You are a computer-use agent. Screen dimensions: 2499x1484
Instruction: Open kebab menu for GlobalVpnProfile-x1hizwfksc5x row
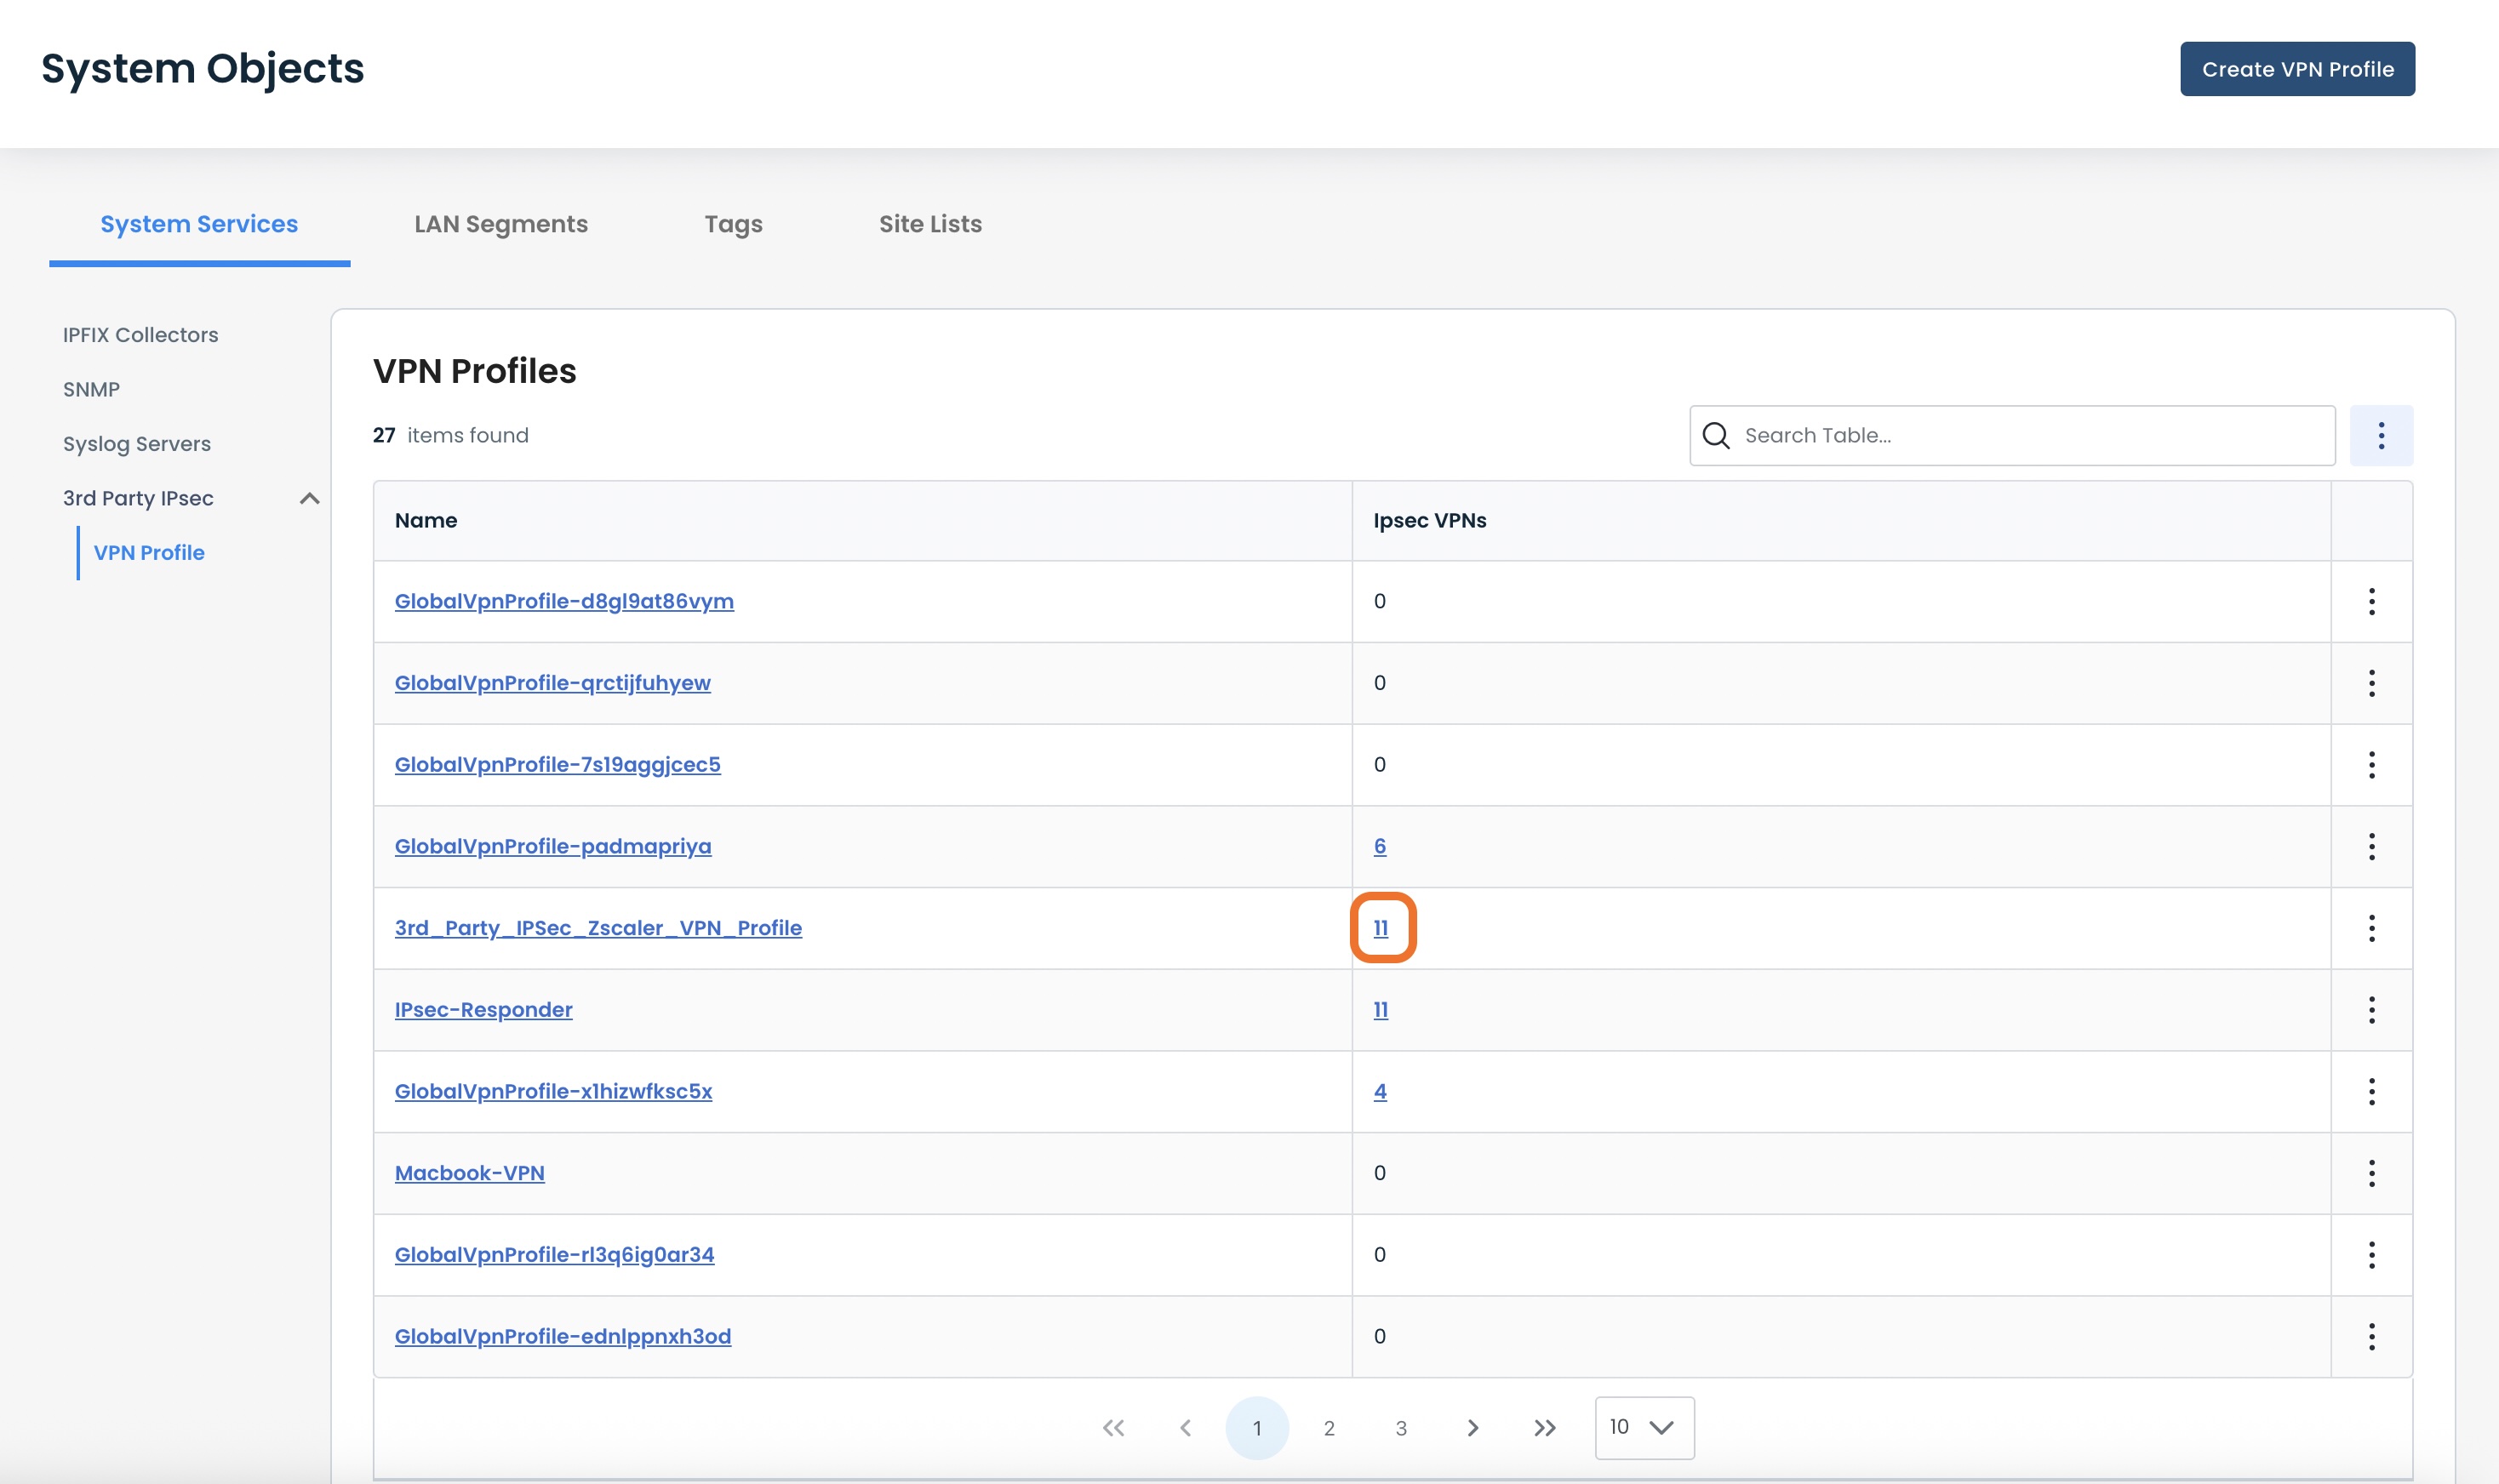click(x=2371, y=1091)
